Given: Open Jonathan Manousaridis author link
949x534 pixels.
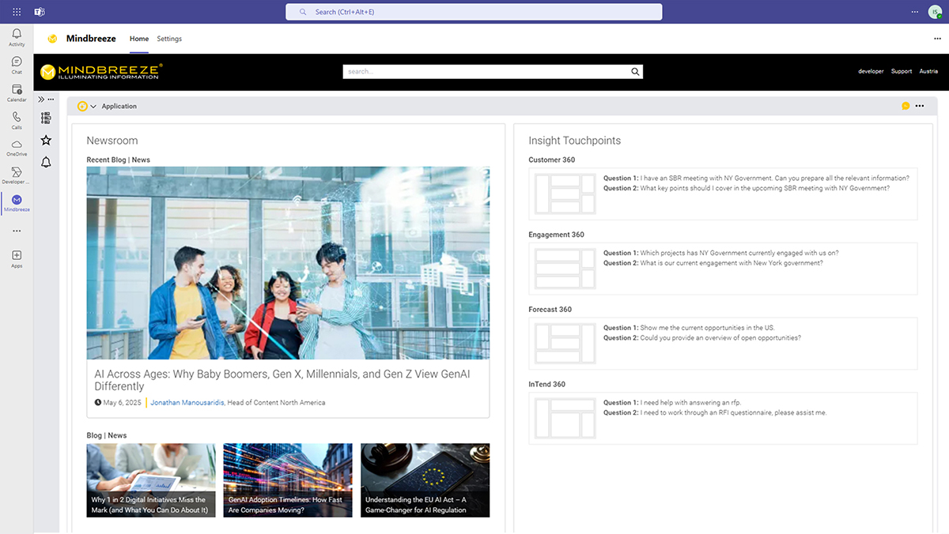Looking at the screenshot, I should [187, 403].
